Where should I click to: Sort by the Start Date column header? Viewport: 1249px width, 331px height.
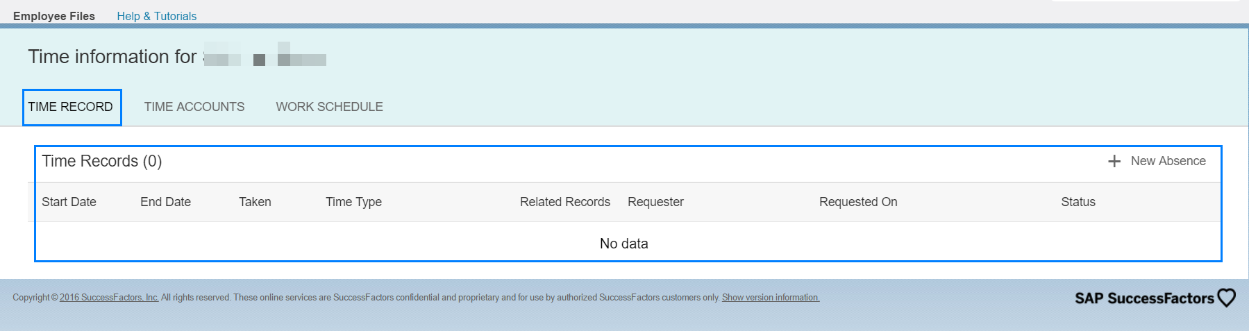pos(69,202)
